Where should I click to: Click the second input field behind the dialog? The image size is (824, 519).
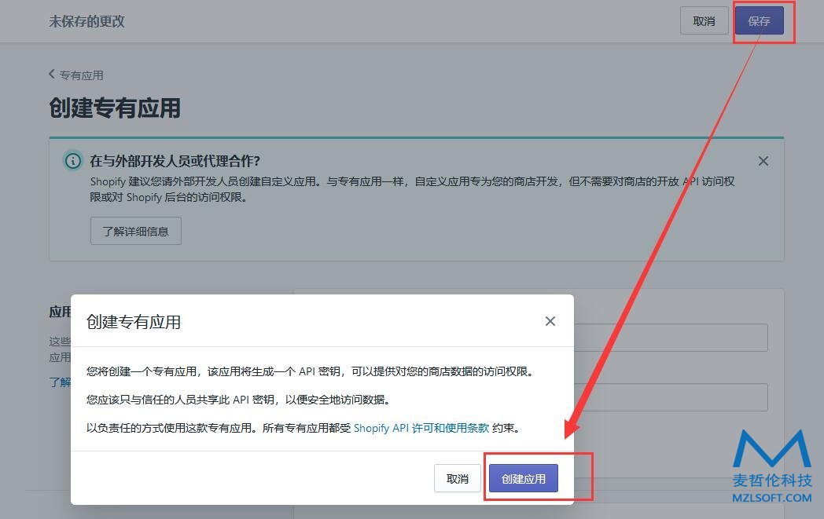coord(671,397)
